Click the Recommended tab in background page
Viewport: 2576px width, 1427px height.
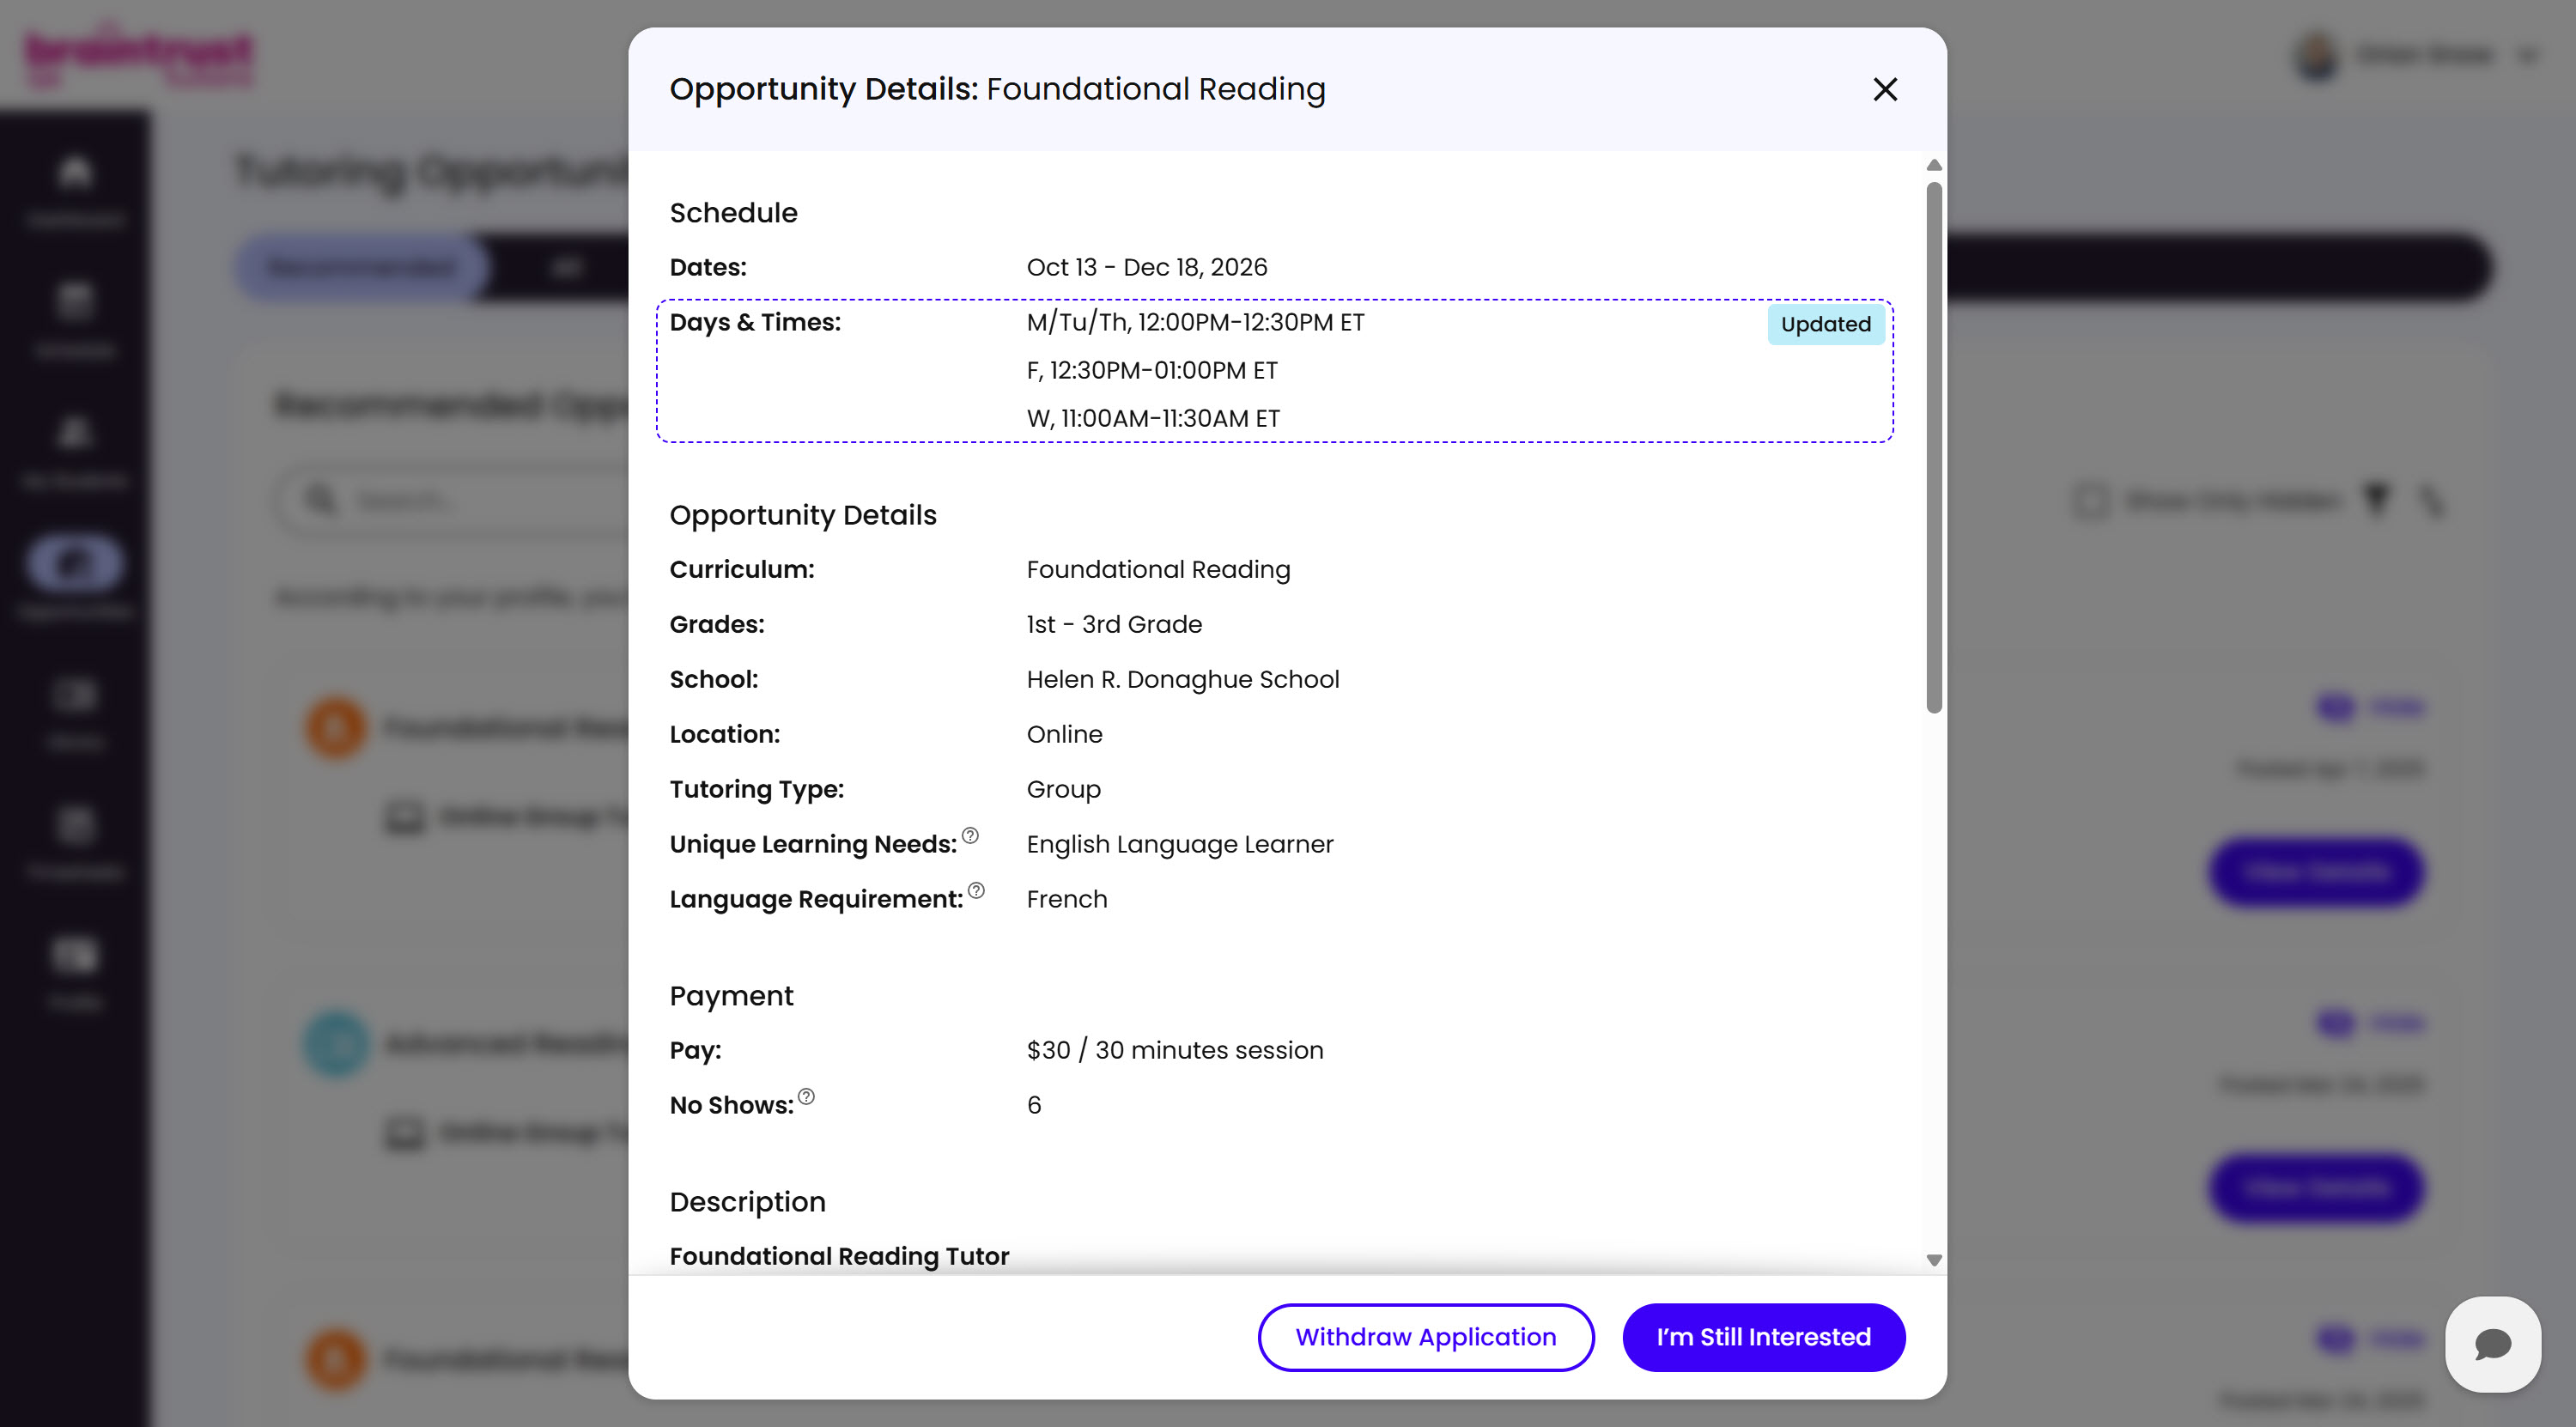pos(361,267)
